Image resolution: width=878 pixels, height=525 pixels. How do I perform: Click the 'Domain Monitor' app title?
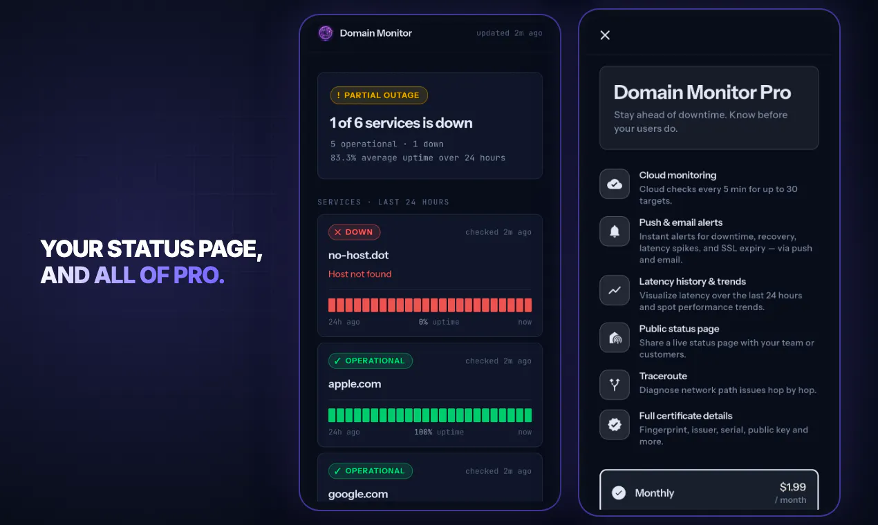375,33
